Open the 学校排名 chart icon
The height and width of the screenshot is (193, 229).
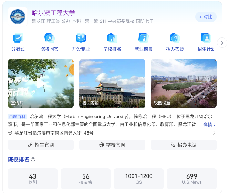tap(112, 37)
